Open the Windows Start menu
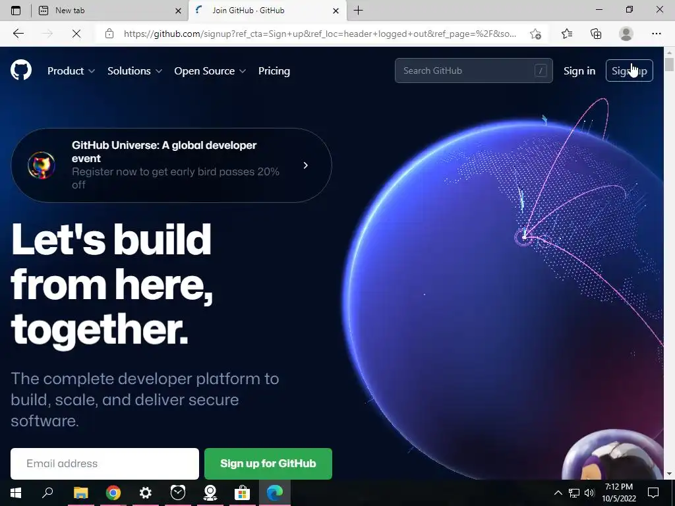The width and height of the screenshot is (675, 506). pyautogui.click(x=16, y=493)
